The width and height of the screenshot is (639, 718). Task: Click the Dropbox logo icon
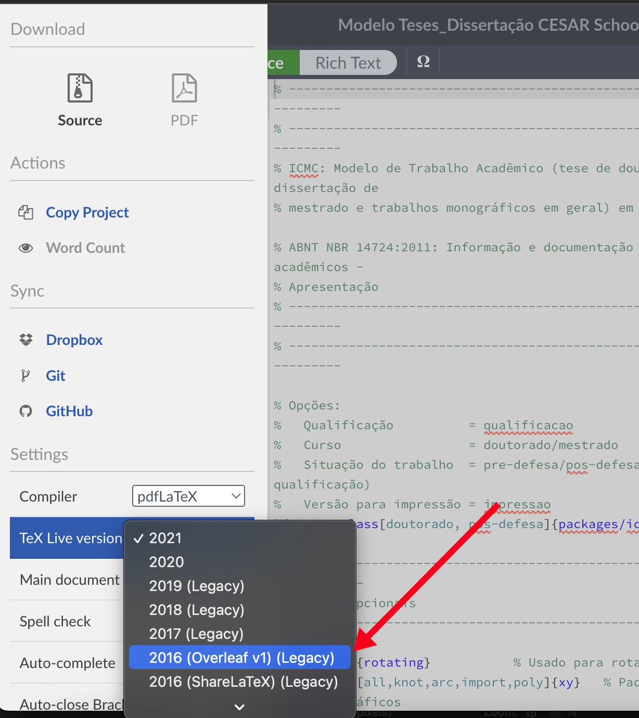[x=26, y=340]
